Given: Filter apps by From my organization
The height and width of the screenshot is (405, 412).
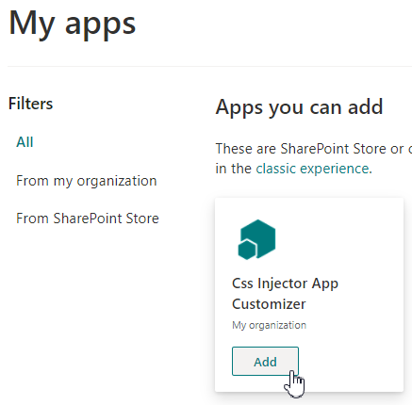Looking at the screenshot, I should 87,181.
